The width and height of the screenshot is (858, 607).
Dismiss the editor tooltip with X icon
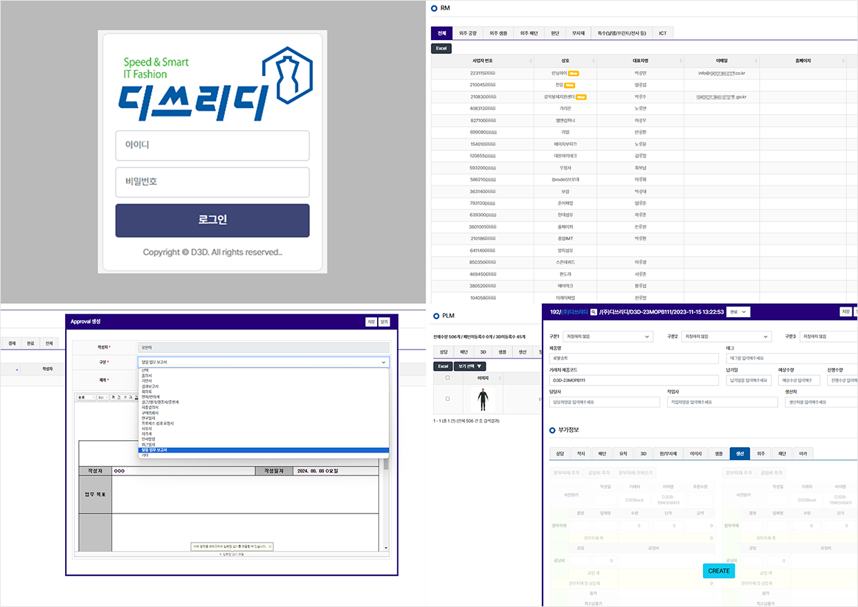point(270,546)
